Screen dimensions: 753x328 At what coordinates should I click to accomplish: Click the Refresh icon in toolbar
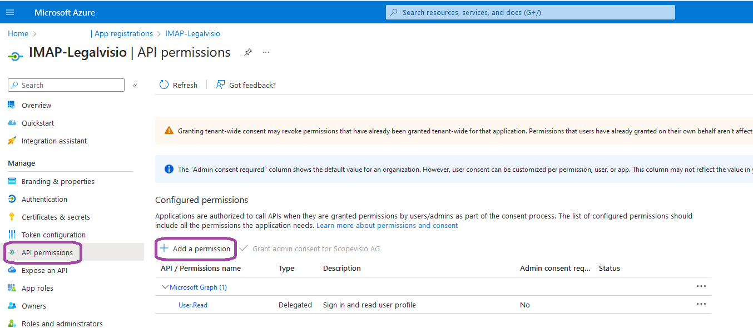click(164, 85)
